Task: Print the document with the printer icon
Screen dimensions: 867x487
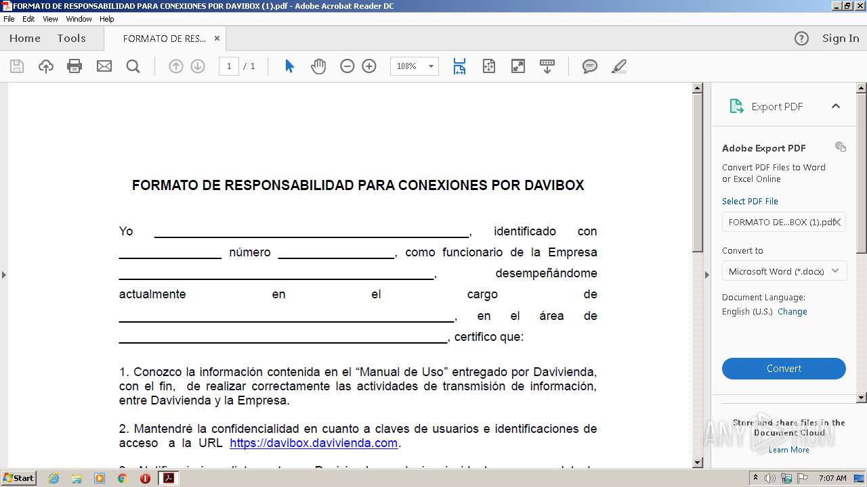Action: 75,66
